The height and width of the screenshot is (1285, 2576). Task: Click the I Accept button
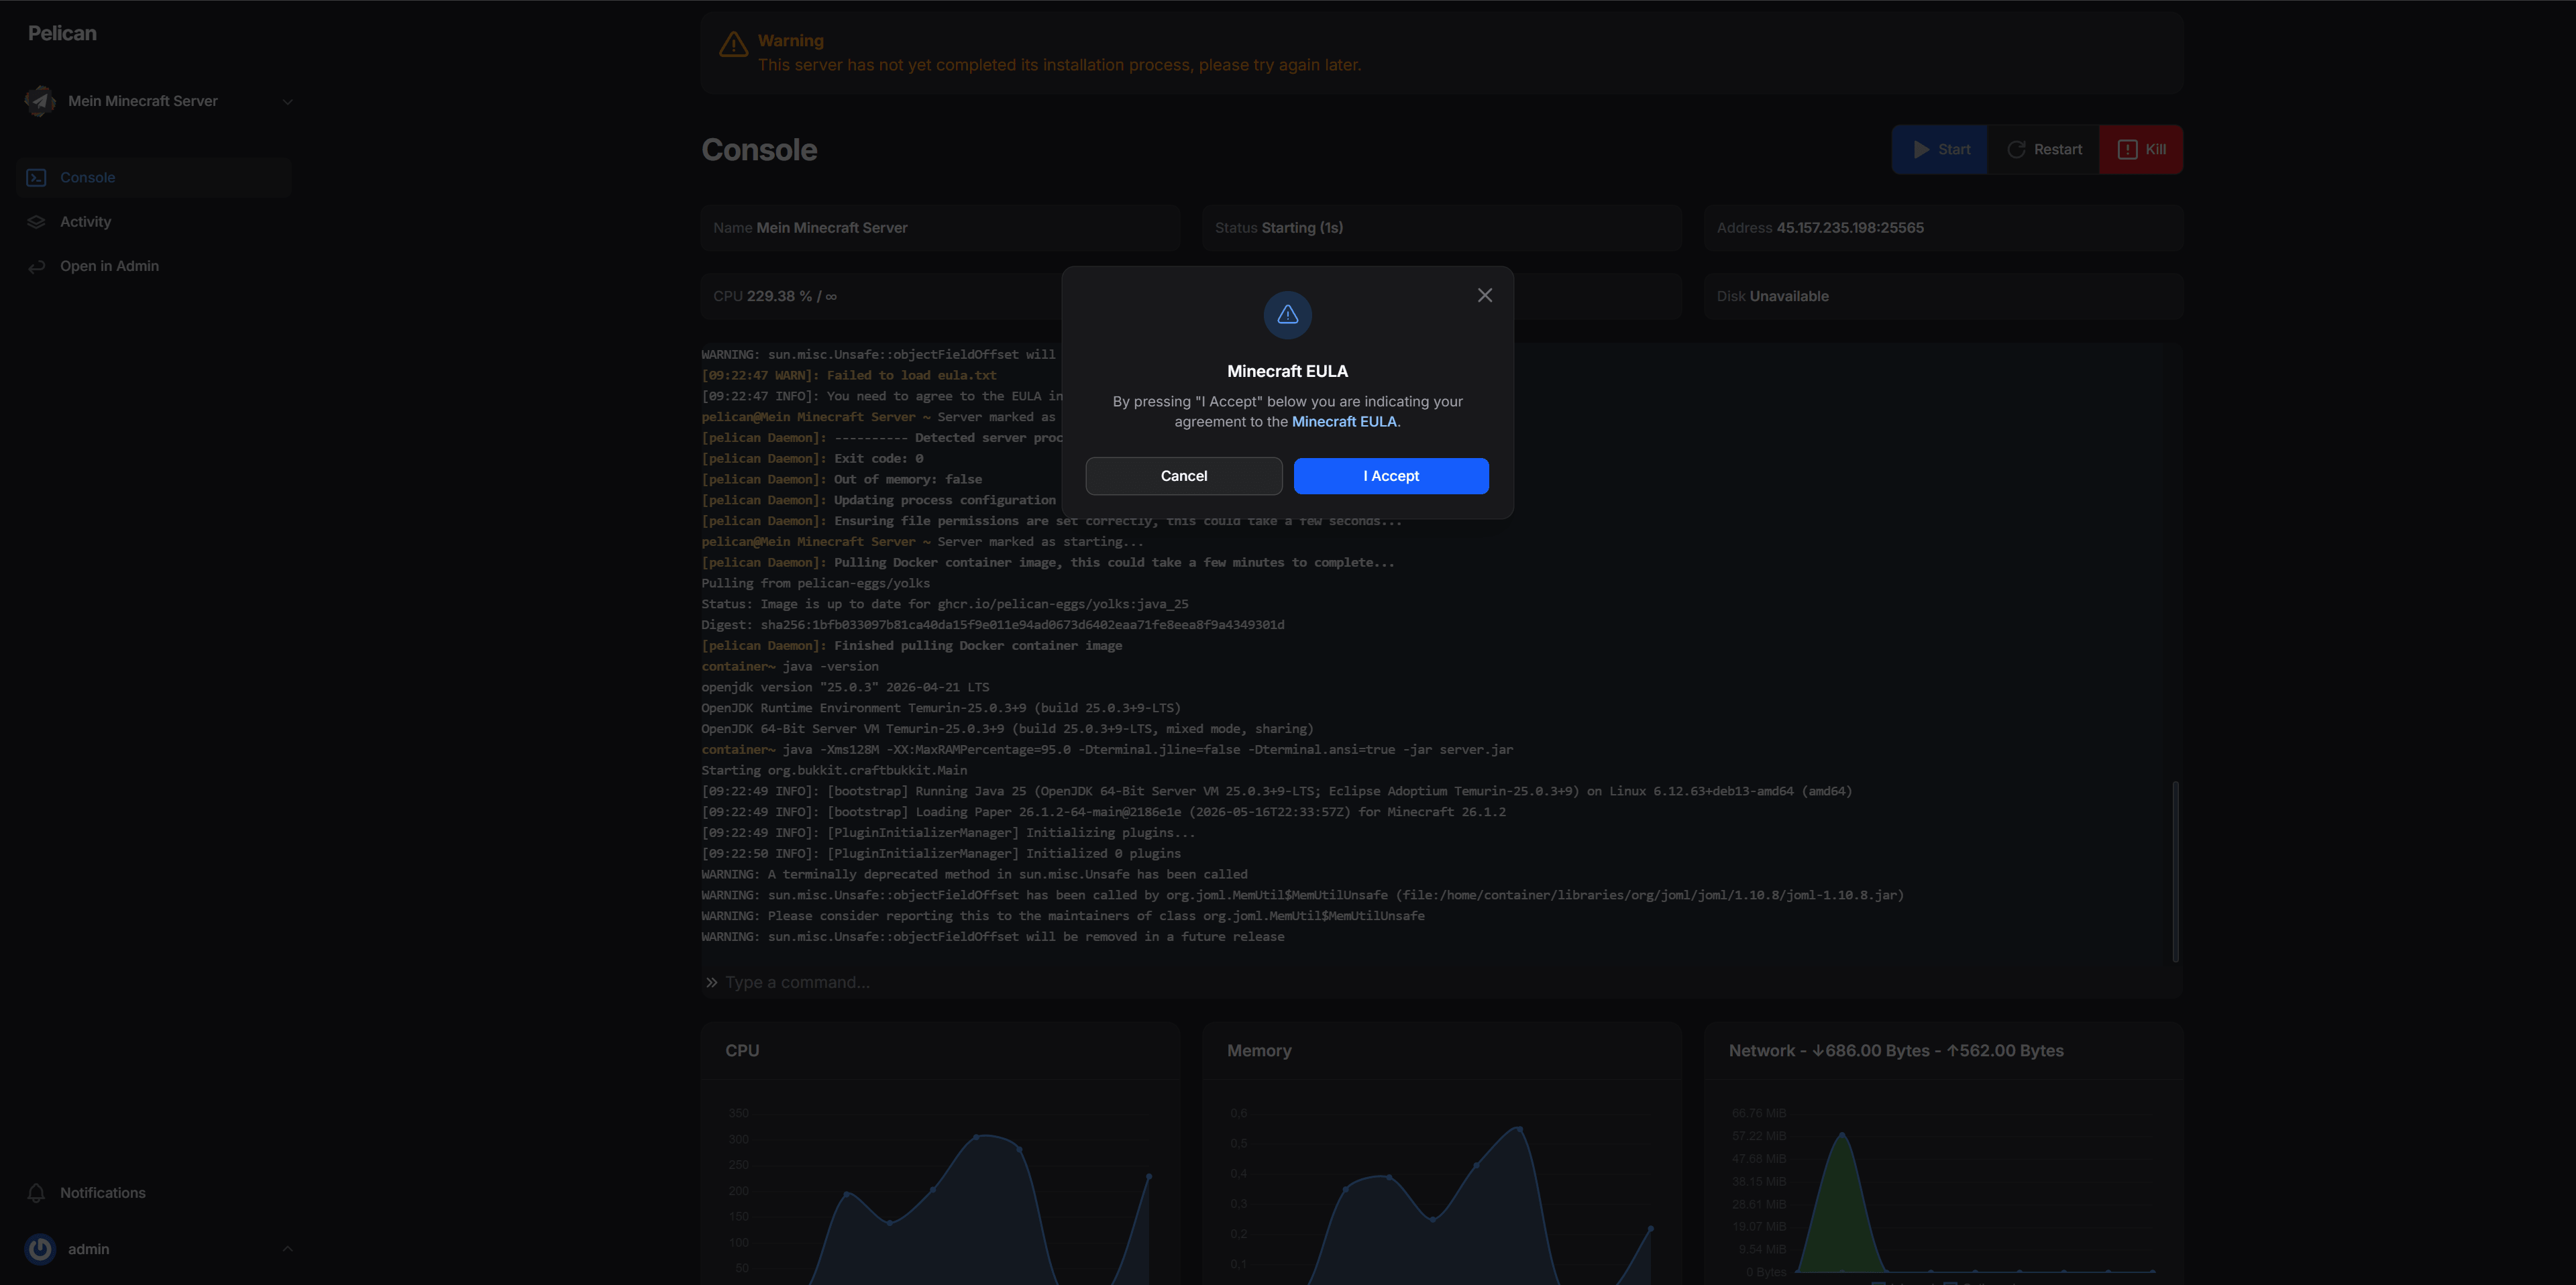pos(1391,476)
